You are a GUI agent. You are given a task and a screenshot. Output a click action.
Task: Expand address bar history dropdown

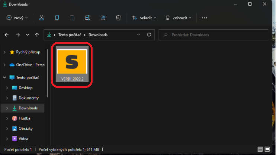[x=138, y=35]
